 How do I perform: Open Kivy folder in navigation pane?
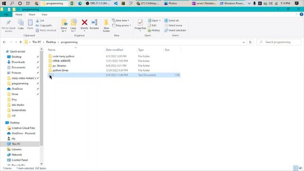coord(14,99)
